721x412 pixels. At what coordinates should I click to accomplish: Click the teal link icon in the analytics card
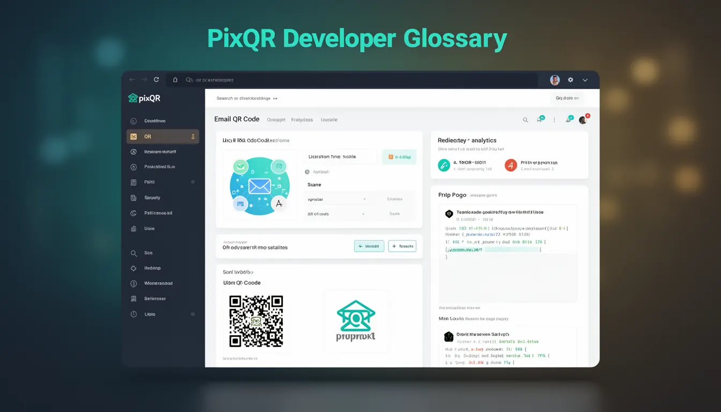[x=444, y=165]
